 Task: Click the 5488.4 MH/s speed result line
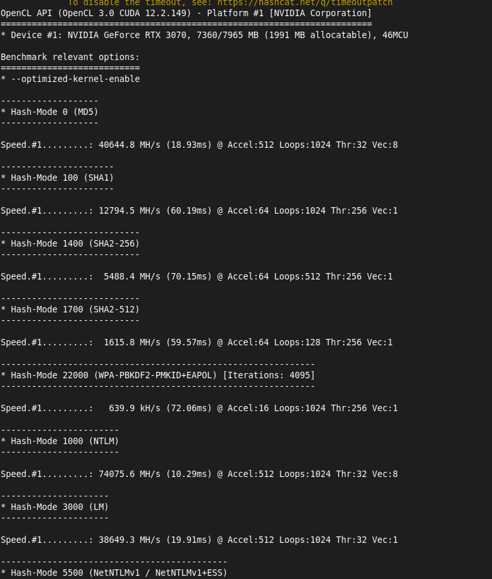click(196, 276)
